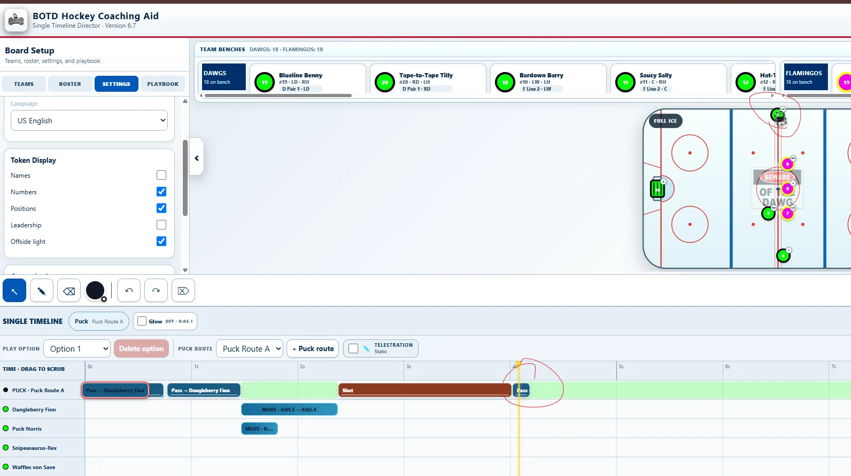
Task: Turn off the Offside light checkbox
Action: click(x=161, y=241)
